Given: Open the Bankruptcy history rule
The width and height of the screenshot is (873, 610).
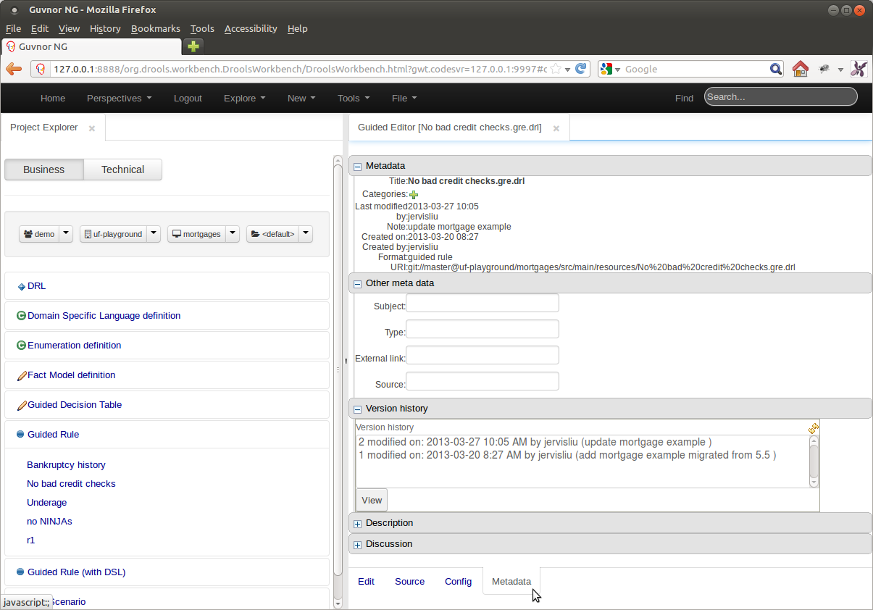Looking at the screenshot, I should point(66,465).
